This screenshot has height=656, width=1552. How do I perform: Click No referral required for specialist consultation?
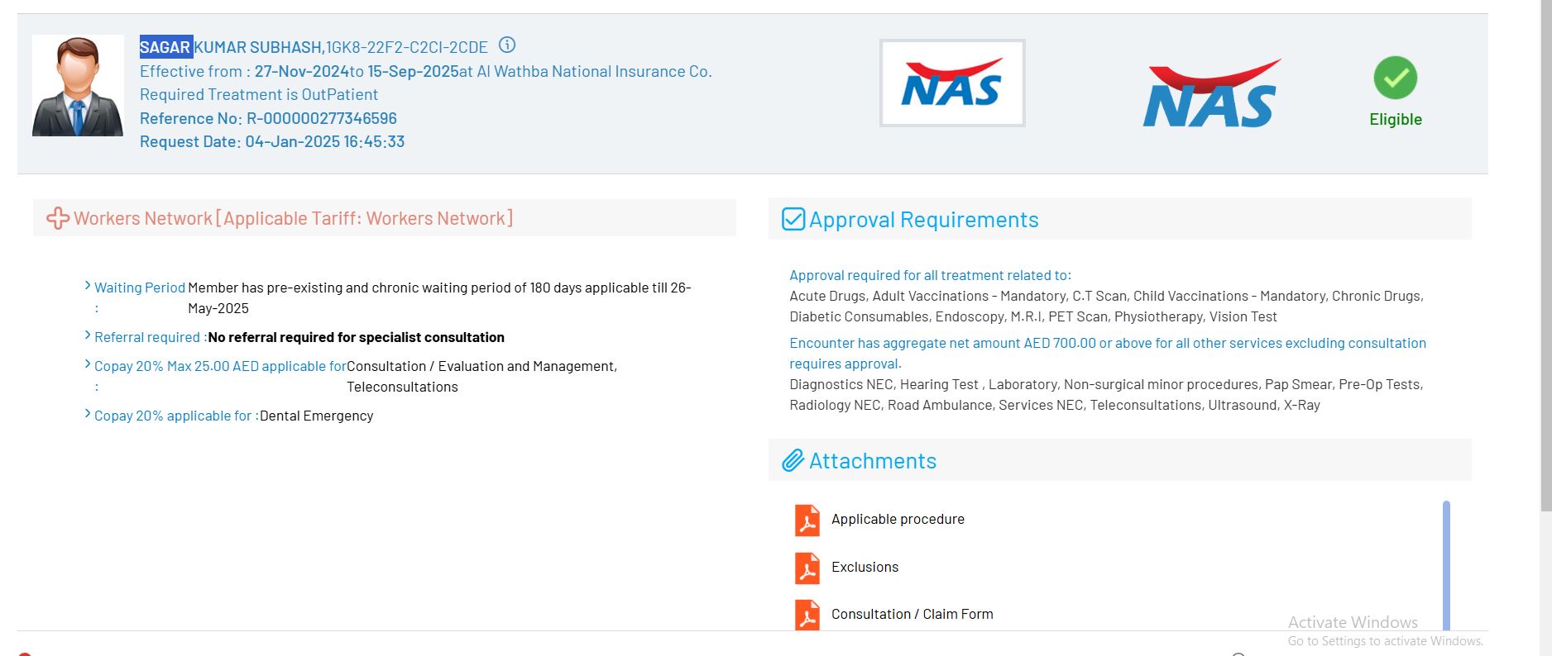(357, 337)
